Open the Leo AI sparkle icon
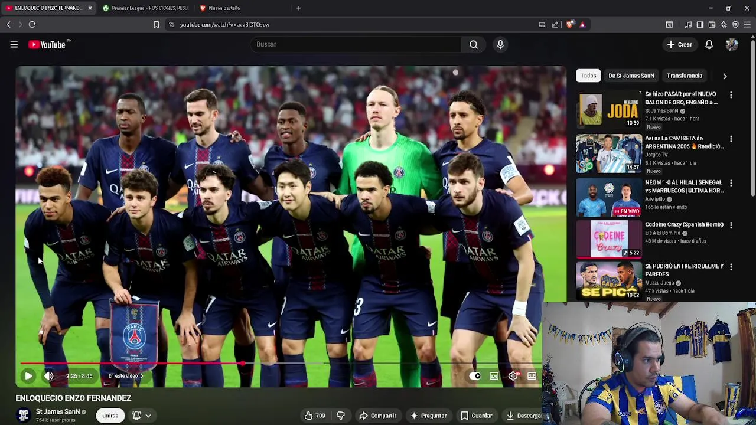Viewport: 756px width, 425px height. pyautogui.click(x=724, y=25)
